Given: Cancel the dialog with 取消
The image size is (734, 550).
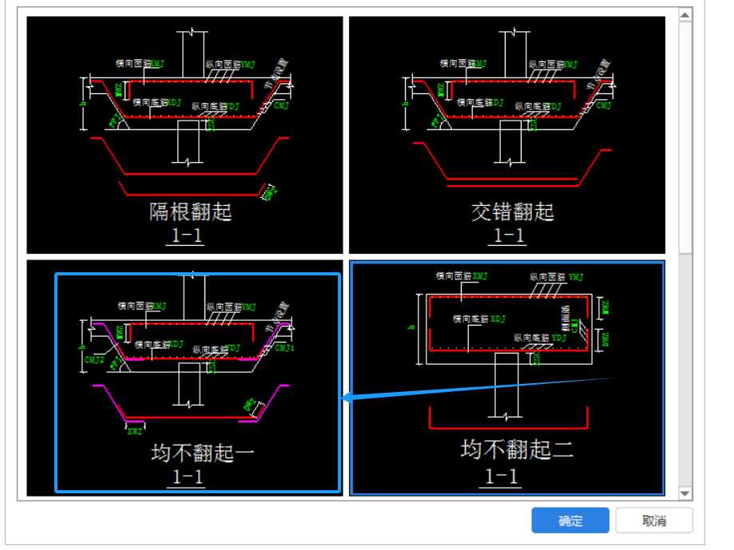Looking at the screenshot, I should [654, 520].
